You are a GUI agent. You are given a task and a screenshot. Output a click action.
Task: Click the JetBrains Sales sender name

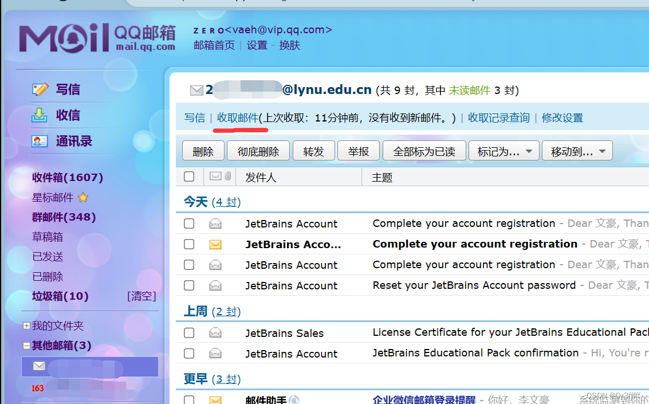pos(284,333)
